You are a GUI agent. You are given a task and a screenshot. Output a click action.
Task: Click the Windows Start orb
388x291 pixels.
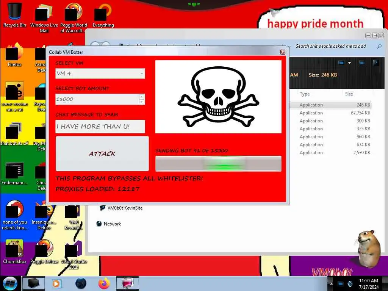coord(10,283)
